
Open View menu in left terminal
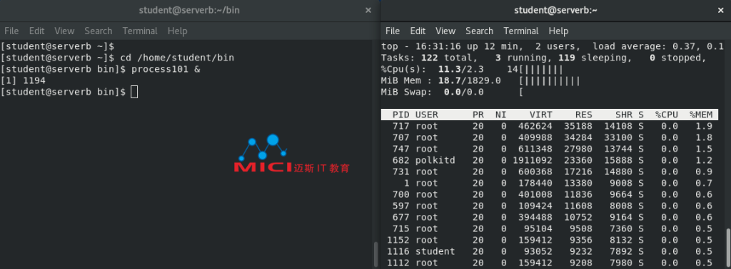[x=64, y=31]
